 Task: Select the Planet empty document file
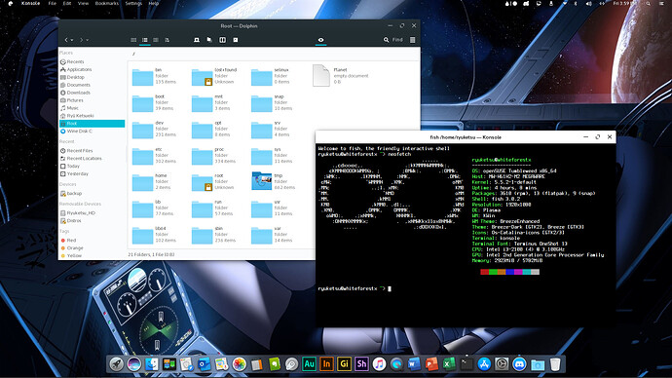[x=341, y=75]
